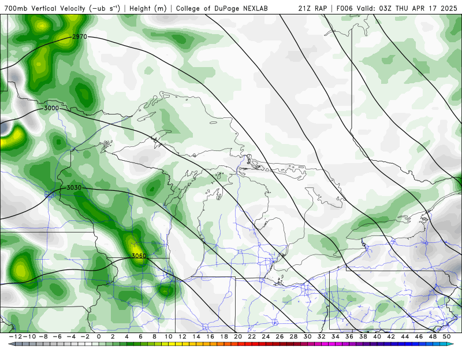Click the 40 value on the color scale
Viewport: 462px width, 347px height.
(377, 337)
